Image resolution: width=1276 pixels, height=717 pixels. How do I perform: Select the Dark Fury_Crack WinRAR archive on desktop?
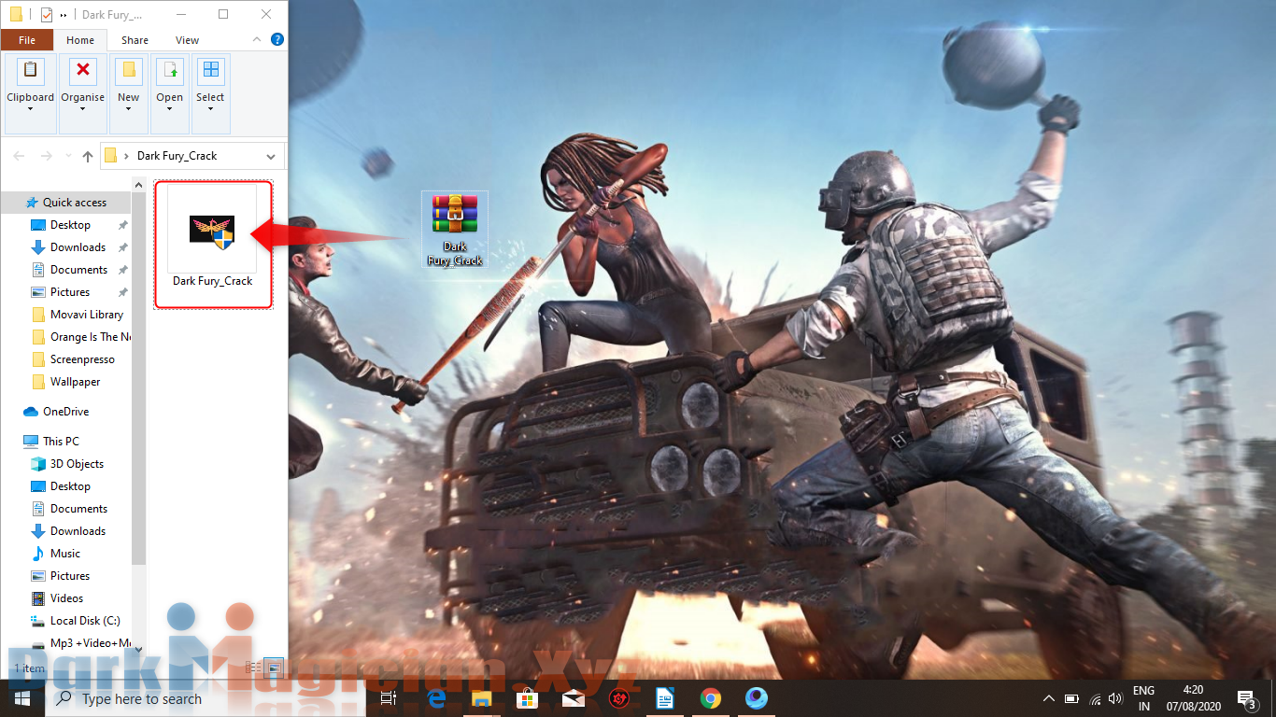click(455, 230)
